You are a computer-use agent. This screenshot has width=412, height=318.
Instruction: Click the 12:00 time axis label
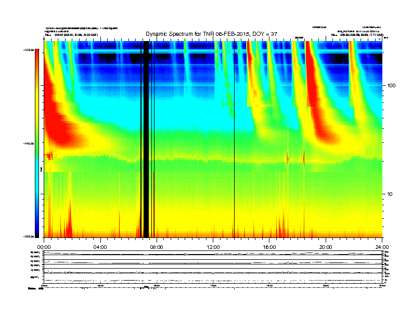213,247
